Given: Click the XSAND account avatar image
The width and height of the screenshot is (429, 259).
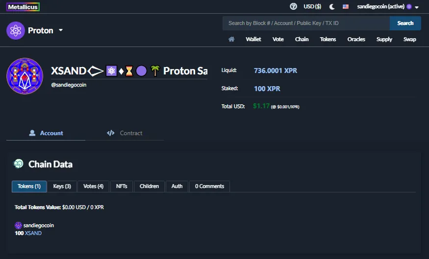Looking at the screenshot, I should point(25,76).
